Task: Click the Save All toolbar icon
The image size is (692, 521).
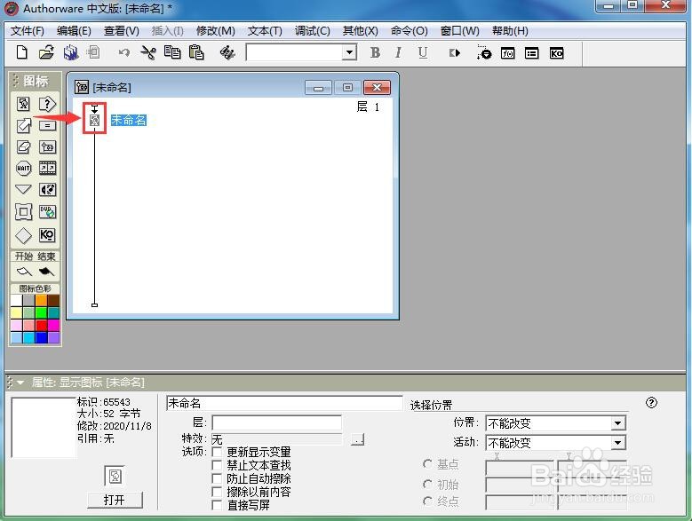Action: 70,53
